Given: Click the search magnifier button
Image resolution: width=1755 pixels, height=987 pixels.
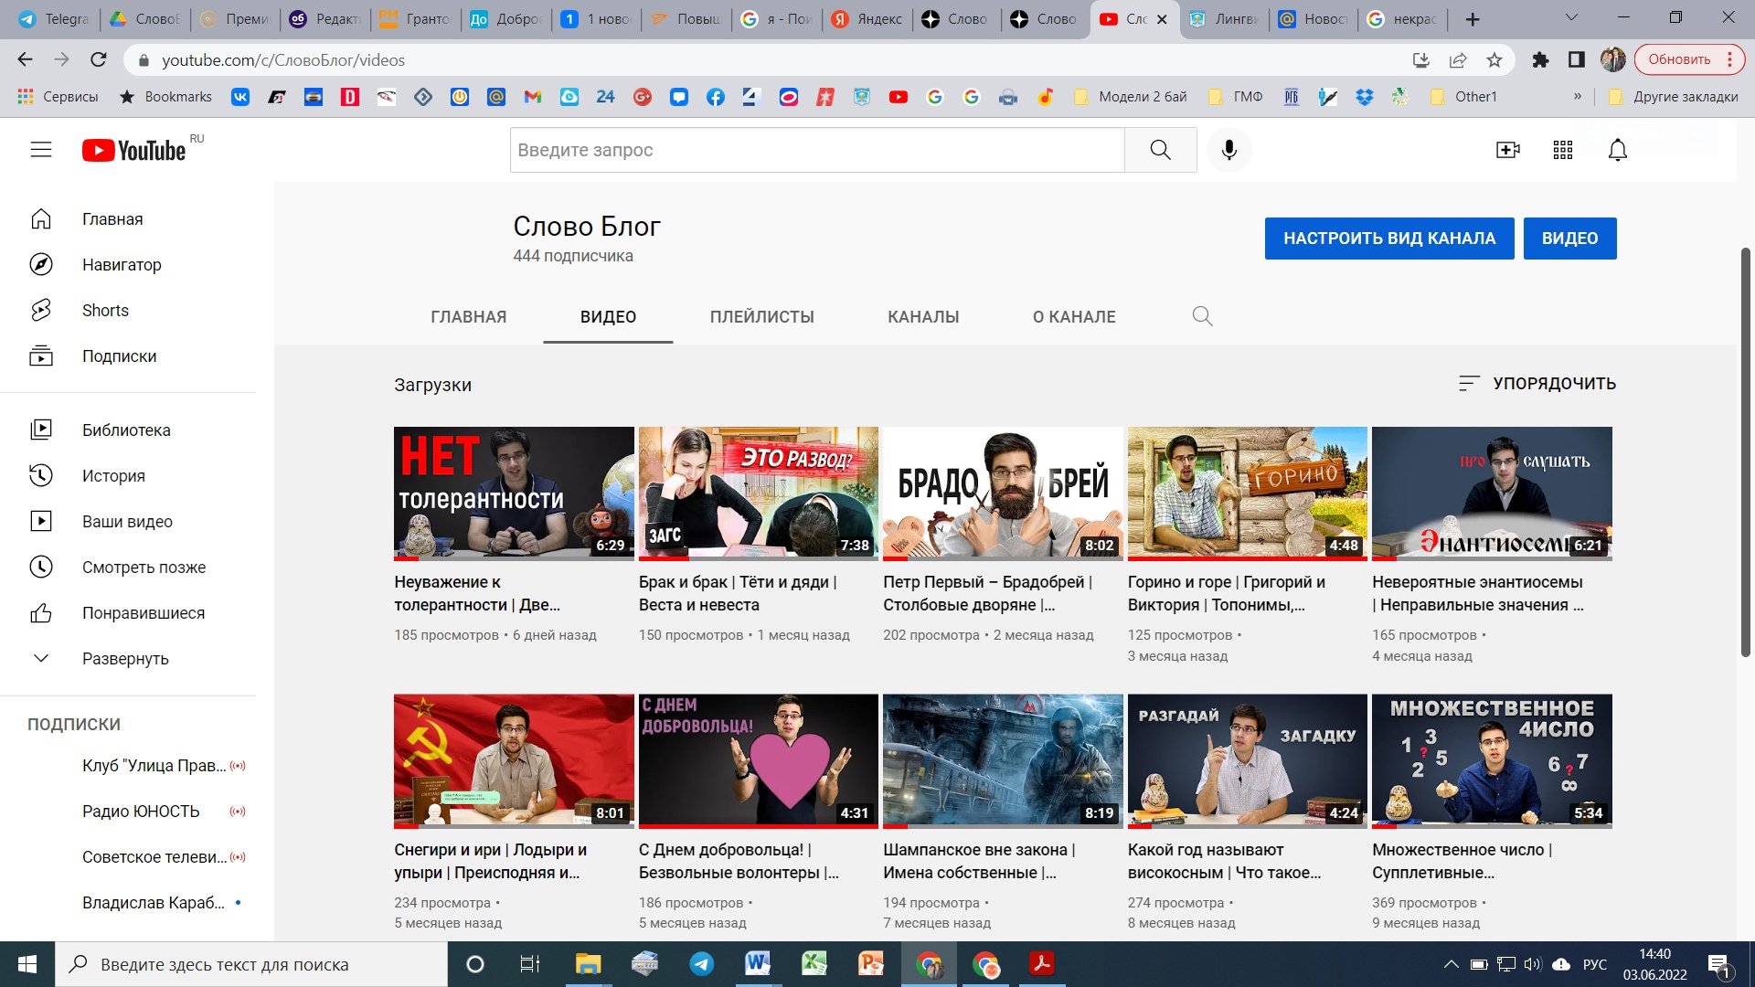Looking at the screenshot, I should pos(1160,150).
